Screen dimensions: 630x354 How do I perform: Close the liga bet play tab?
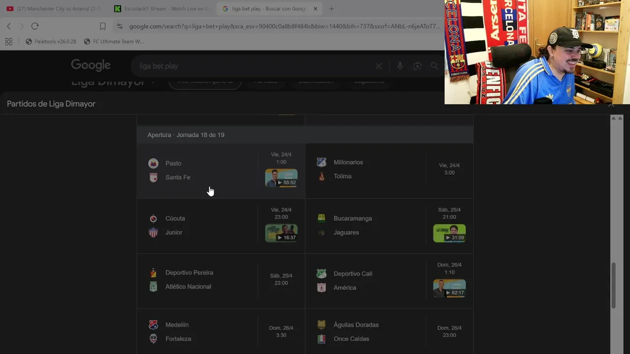click(x=315, y=9)
